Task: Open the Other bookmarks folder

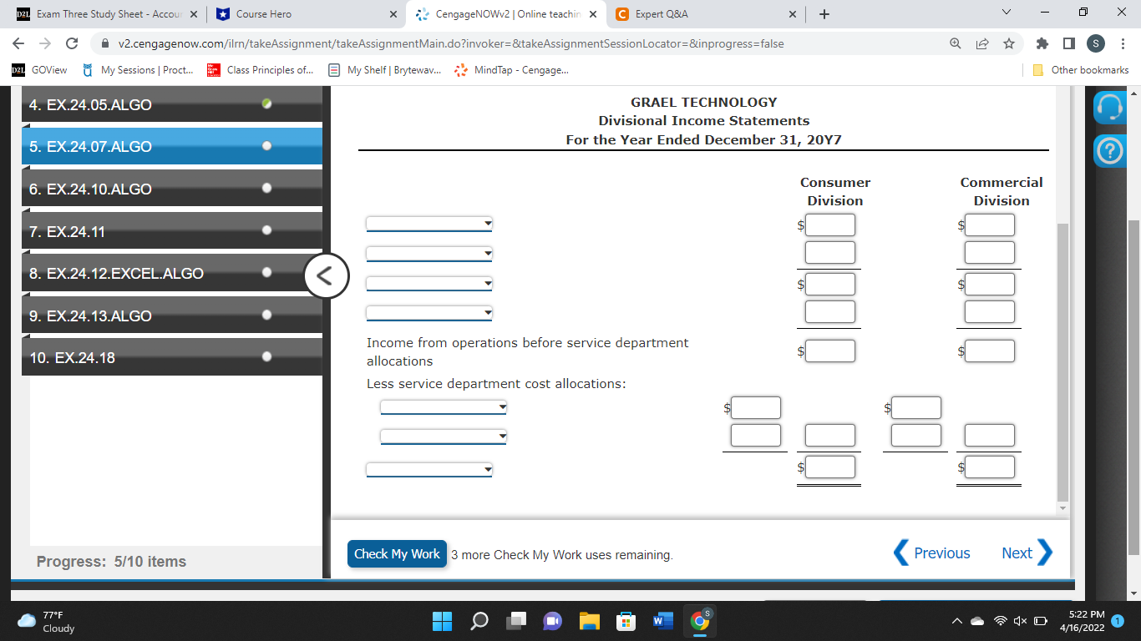Action: click(x=1081, y=70)
